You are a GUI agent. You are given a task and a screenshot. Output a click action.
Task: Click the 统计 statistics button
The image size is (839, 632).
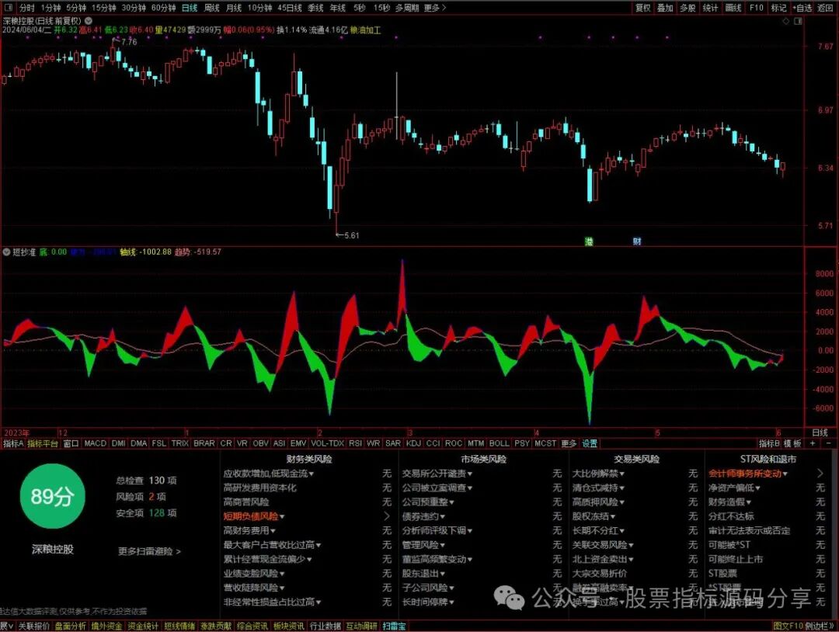click(710, 8)
